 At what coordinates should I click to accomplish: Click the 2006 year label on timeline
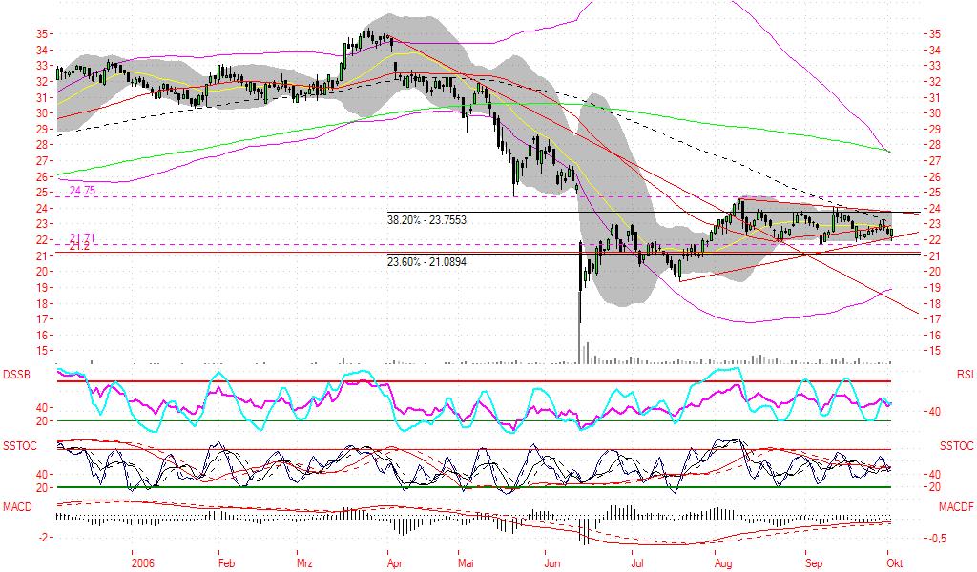(x=143, y=562)
